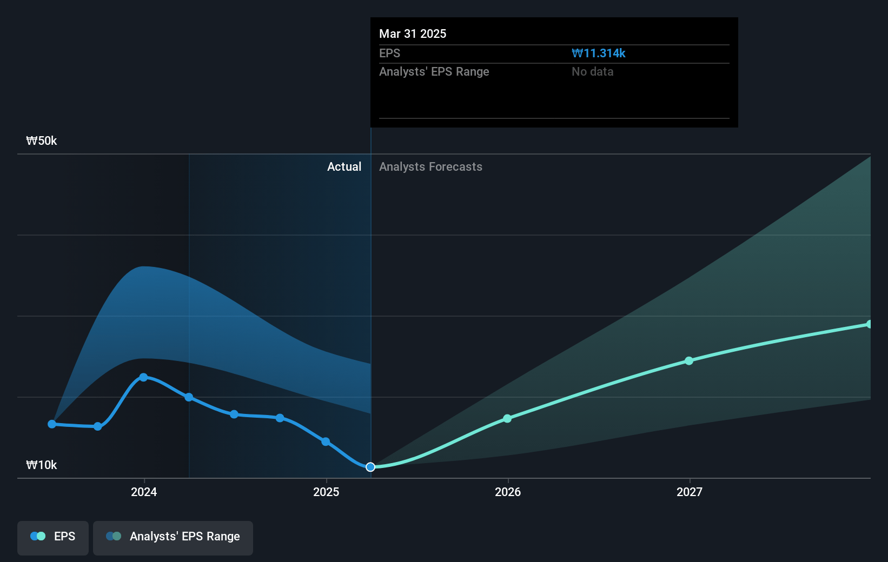The width and height of the screenshot is (888, 562).
Task: Click the 'Actual' section label
Action: [344, 167]
